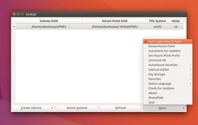The height and width of the screenshot is (125, 198).
Task: Open the Favorites submenu
Action: tap(168, 79)
